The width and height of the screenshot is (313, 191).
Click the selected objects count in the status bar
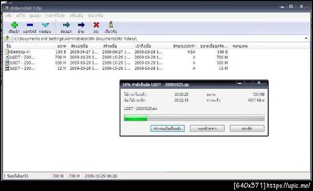tap(16, 176)
